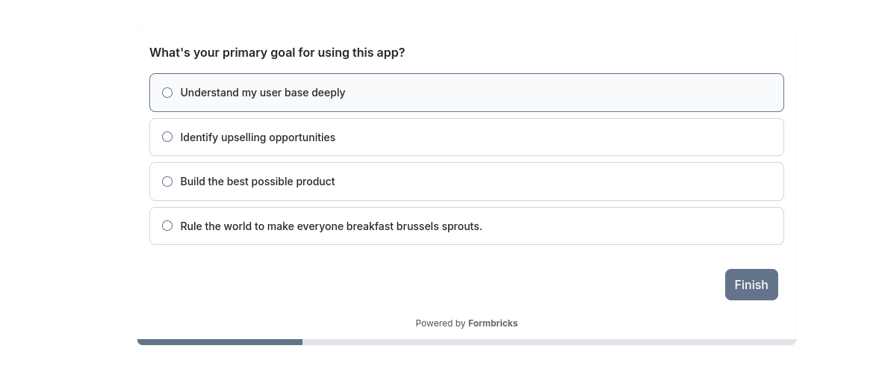Image resolution: width=885 pixels, height=372 pixels.
Task: Click the brussels sprouts option label text
Action: tap(332, 226)
